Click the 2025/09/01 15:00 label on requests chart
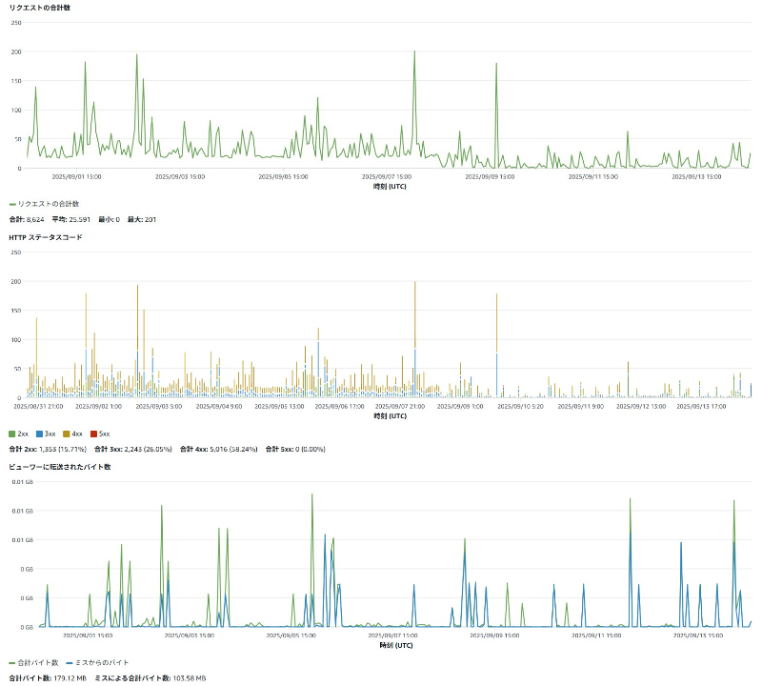Viewport: 762px width, 686px height. tap(77, 176)
